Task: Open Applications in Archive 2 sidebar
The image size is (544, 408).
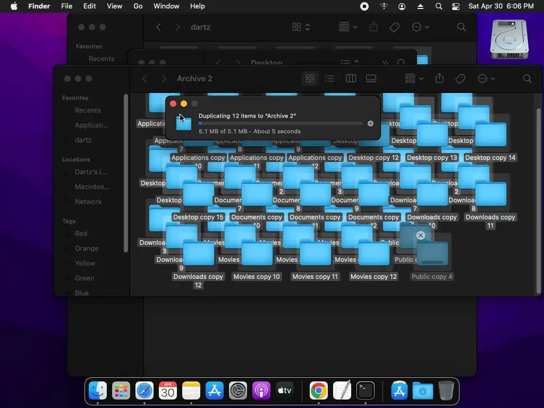Action: tap(91, 125)
